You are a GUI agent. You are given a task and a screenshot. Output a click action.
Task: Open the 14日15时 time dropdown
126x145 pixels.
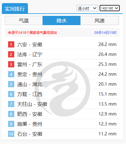pos(110,8)
